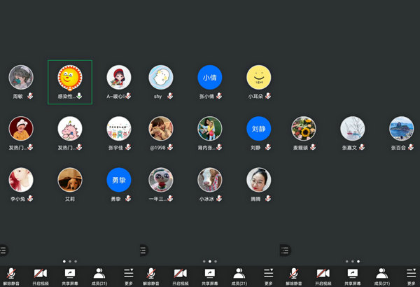The width and height of the screenshot is (420, 287).
Task: Click share screen icon in leftmost toolbar
Action: (69, 274)
